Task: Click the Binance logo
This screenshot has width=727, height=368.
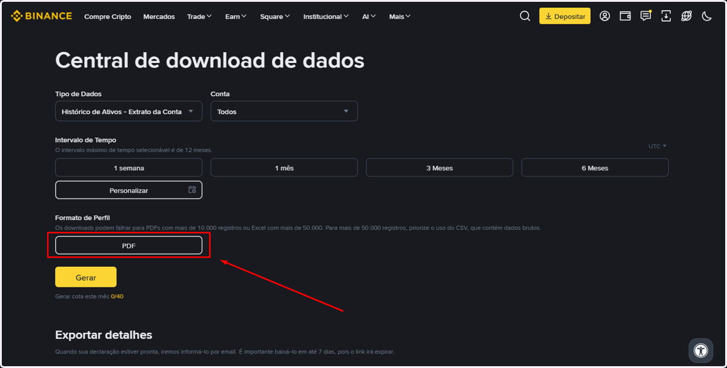Action: [x=41, y=16]
